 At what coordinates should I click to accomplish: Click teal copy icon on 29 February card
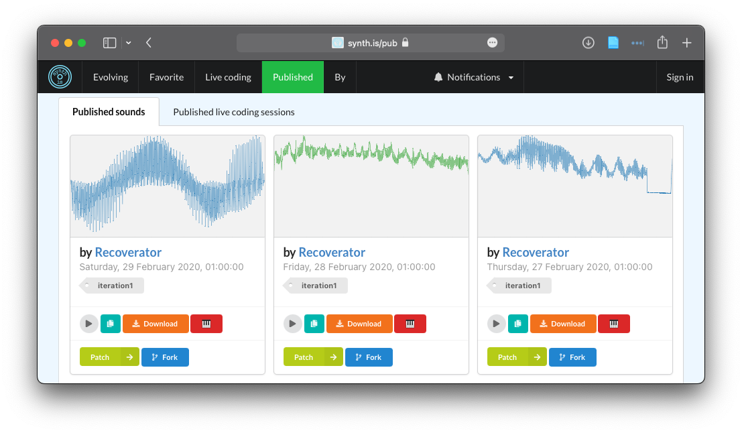(110, 324)
